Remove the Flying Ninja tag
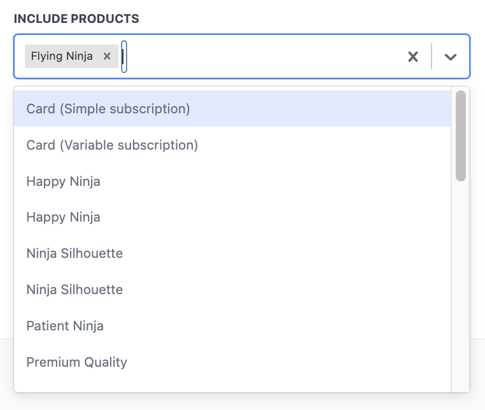The width and height of the screenshot is (485, 410). [x=107, y=56]
